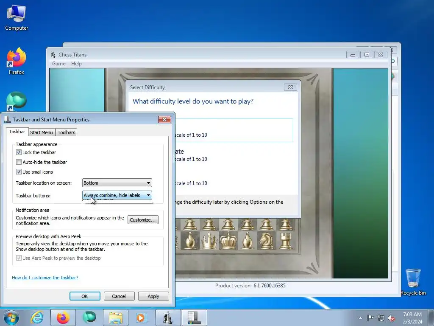Screen dimensions: 434x326
Task: Show hidden icons in system tray
Action: 360,318
